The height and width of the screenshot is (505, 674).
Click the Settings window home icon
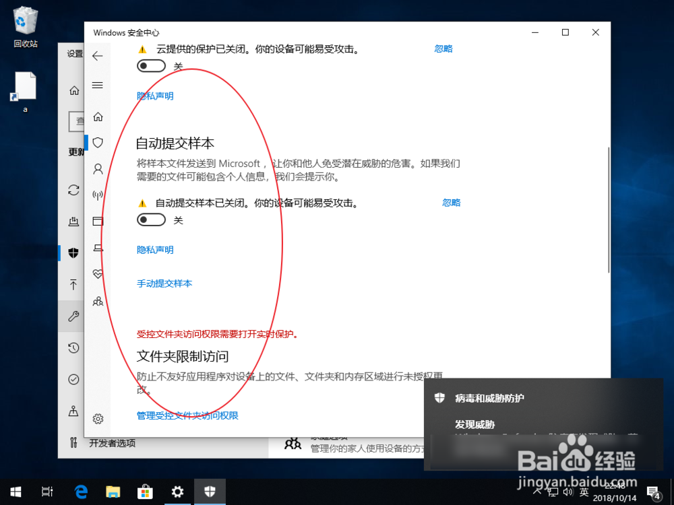[x=74, y=91]
